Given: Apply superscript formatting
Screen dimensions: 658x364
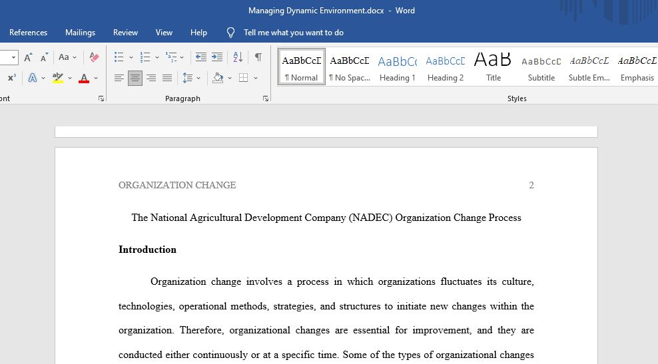Looking at the screenshot, I should pos(12,78).
